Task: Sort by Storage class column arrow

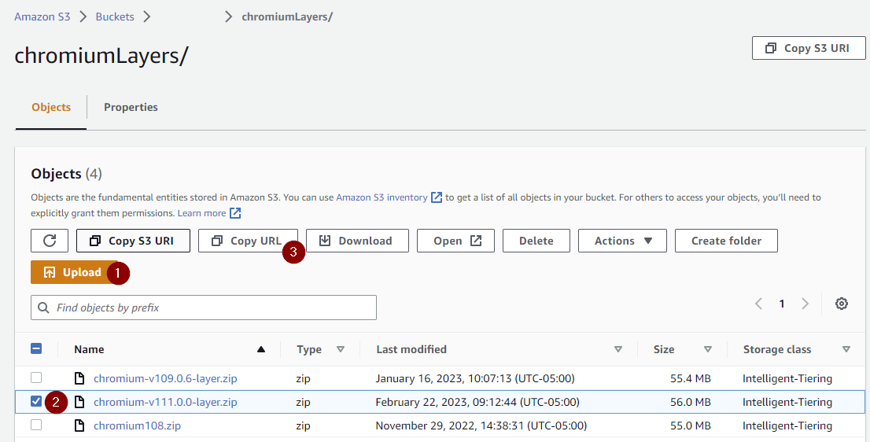Action: 846,349
